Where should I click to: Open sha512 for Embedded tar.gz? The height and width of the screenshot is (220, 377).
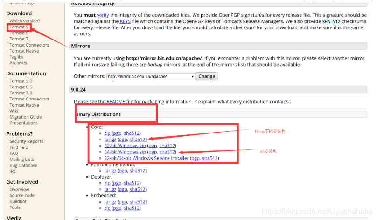pos(137,201)
